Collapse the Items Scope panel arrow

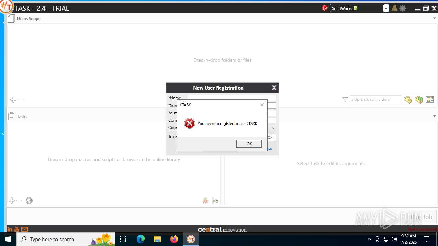click(x=435, y=18)
